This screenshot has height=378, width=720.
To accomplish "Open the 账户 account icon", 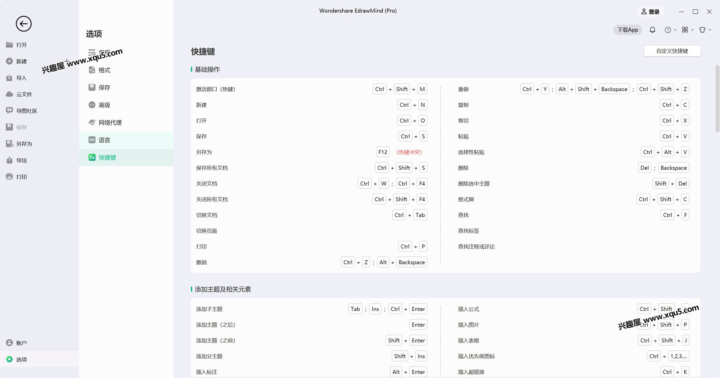I will (9, 343).
